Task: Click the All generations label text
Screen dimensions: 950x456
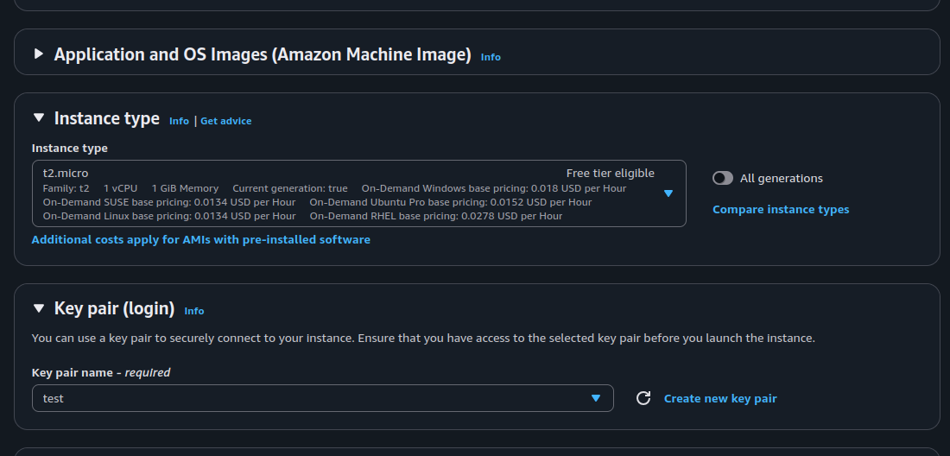Action: pos(781,178)
